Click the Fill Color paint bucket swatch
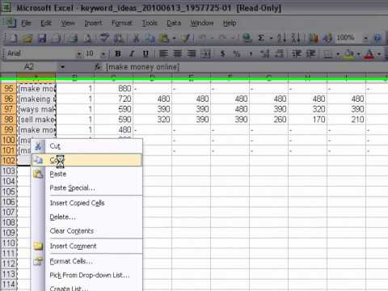This screenshot has height=291, width=388. (x=349, y=54)
